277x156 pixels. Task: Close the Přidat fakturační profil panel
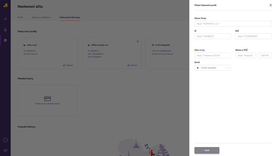coord(270,5)
